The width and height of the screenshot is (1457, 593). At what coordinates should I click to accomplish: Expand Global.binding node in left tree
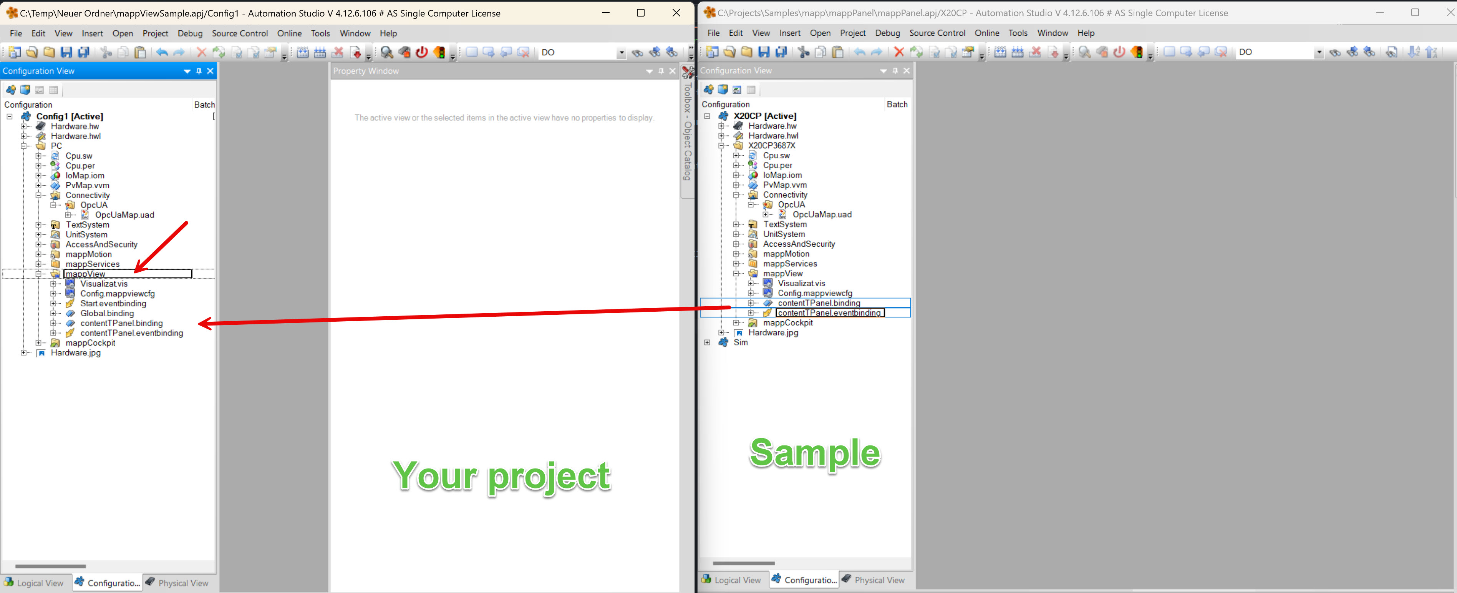[53, 314]
